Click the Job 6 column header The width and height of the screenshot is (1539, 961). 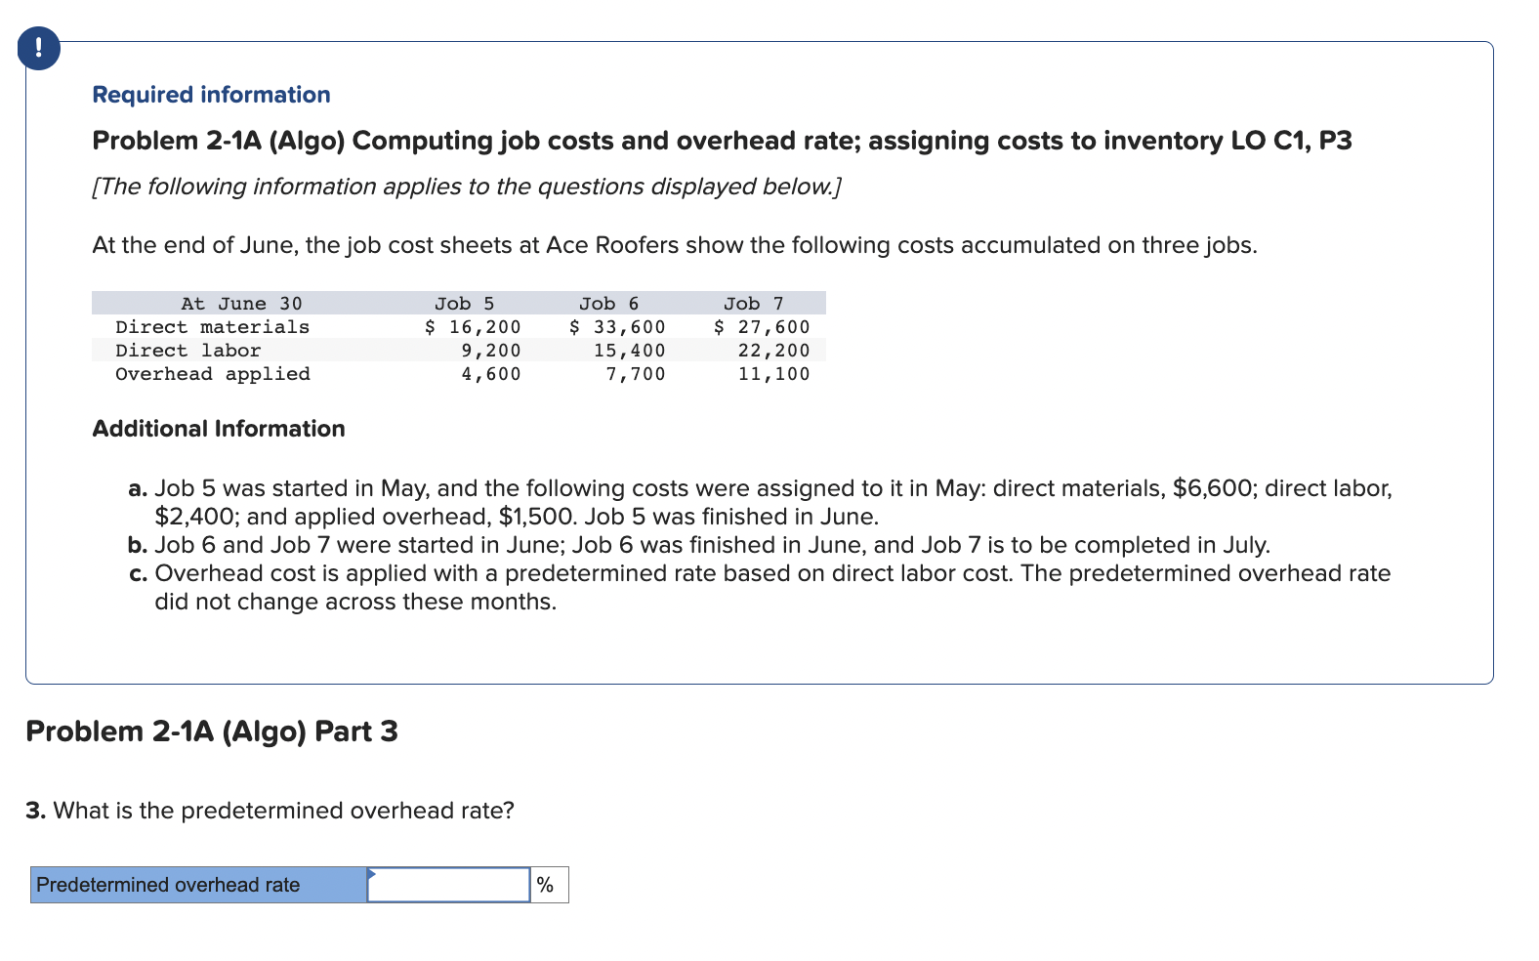tap(607, 303)
